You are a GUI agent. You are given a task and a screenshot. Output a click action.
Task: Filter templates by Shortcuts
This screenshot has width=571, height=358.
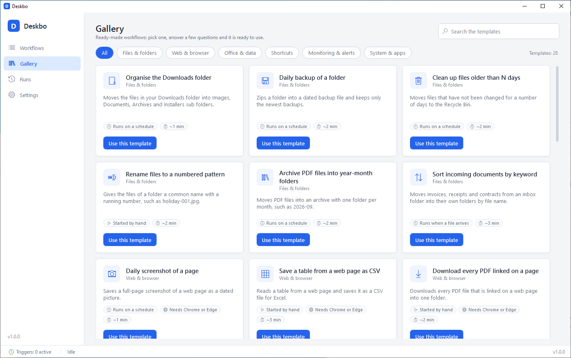coord(282,53)
